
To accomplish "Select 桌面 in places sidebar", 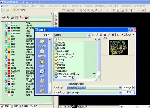I will 42,73.
